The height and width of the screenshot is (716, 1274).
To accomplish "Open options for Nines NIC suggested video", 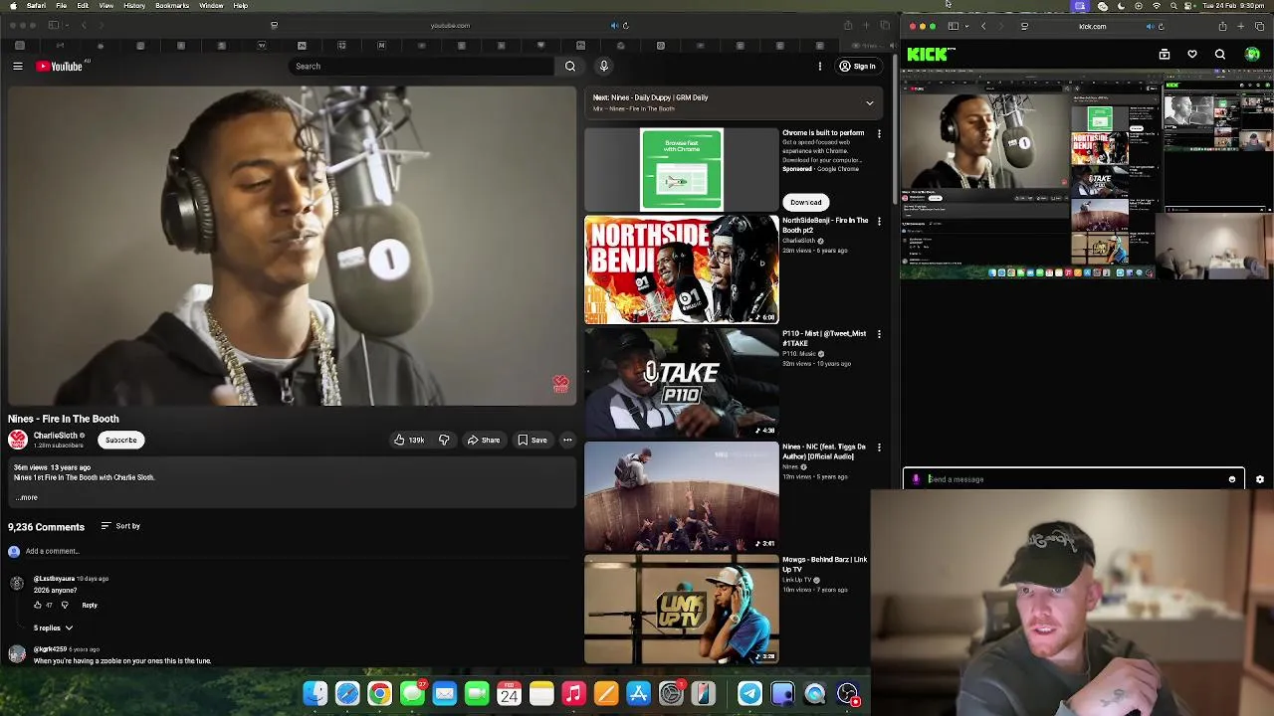I will [879, 447].
